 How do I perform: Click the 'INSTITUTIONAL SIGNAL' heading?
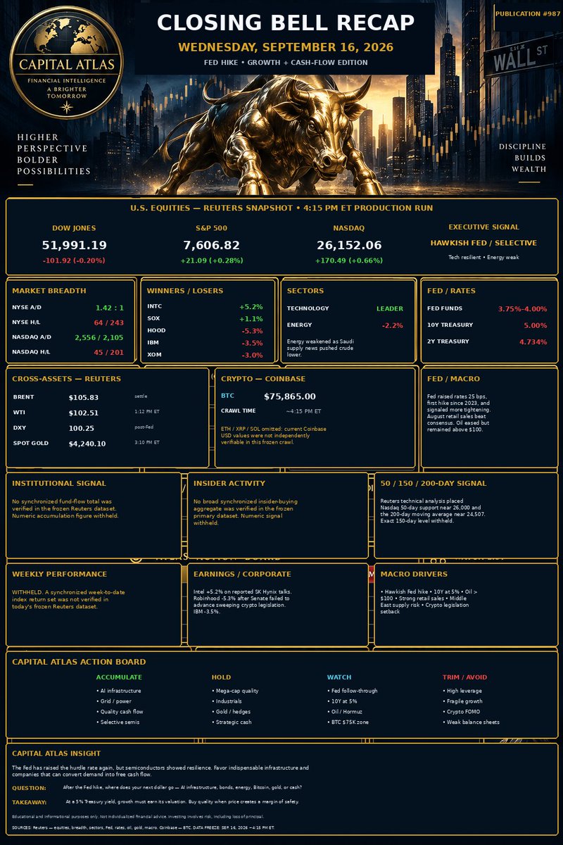(59, 484)
